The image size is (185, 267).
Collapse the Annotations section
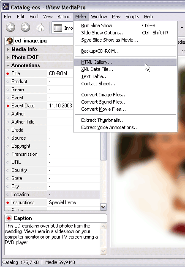click(8, 65)
